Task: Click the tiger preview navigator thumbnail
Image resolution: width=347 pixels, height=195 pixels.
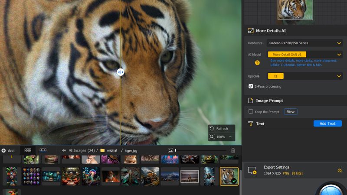Action: click(295, 10)
